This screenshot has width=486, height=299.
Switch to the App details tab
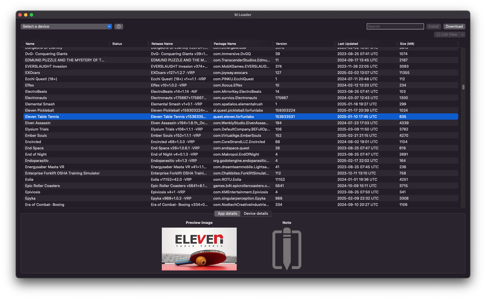pyautogui.click(x=227, y=214)
